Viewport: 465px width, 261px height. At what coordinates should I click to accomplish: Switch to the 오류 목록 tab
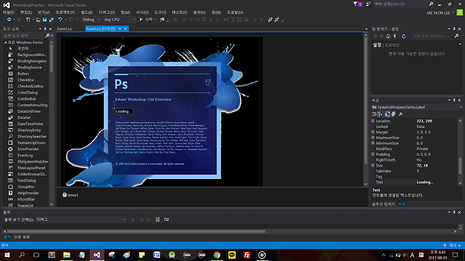(x=22, y=237)
